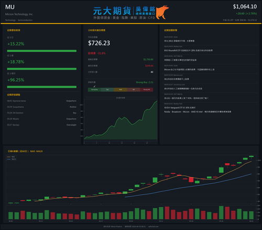Select the Buy rating segment
The height and width of the screenshot is (230, 262).
(x=107, y=90)
